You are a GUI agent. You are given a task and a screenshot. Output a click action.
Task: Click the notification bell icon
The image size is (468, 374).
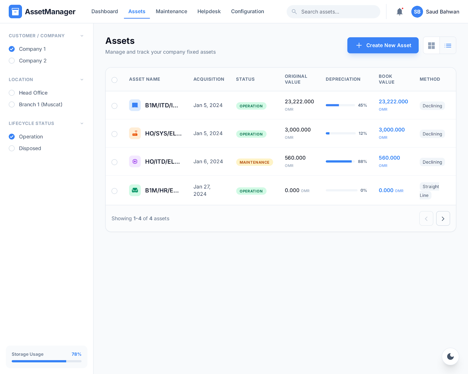400,12
